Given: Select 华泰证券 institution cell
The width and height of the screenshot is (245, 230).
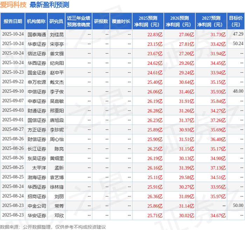Looking at the screenshot, I should tap(37, 44).
